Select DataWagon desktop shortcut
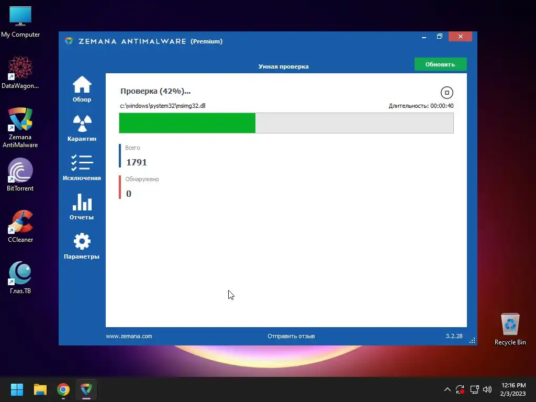The height and width of the screenshot is (402, 536). (x=20, y=72)
